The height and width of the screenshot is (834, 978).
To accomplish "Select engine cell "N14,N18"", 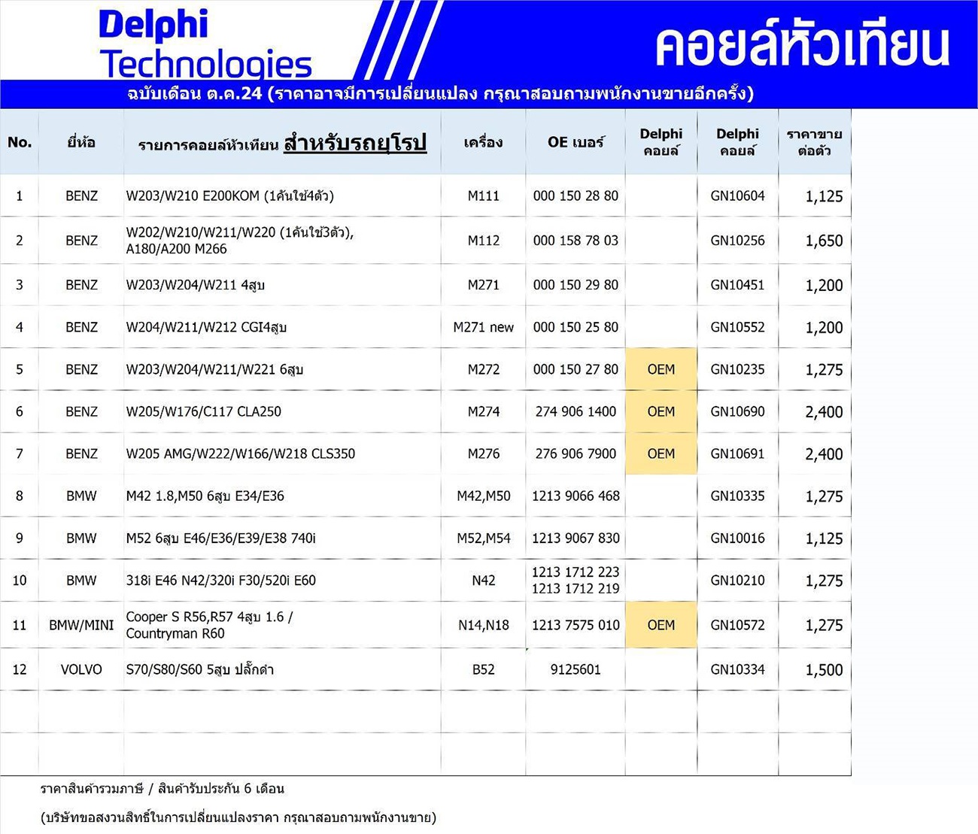I will (x=484, y=625).
